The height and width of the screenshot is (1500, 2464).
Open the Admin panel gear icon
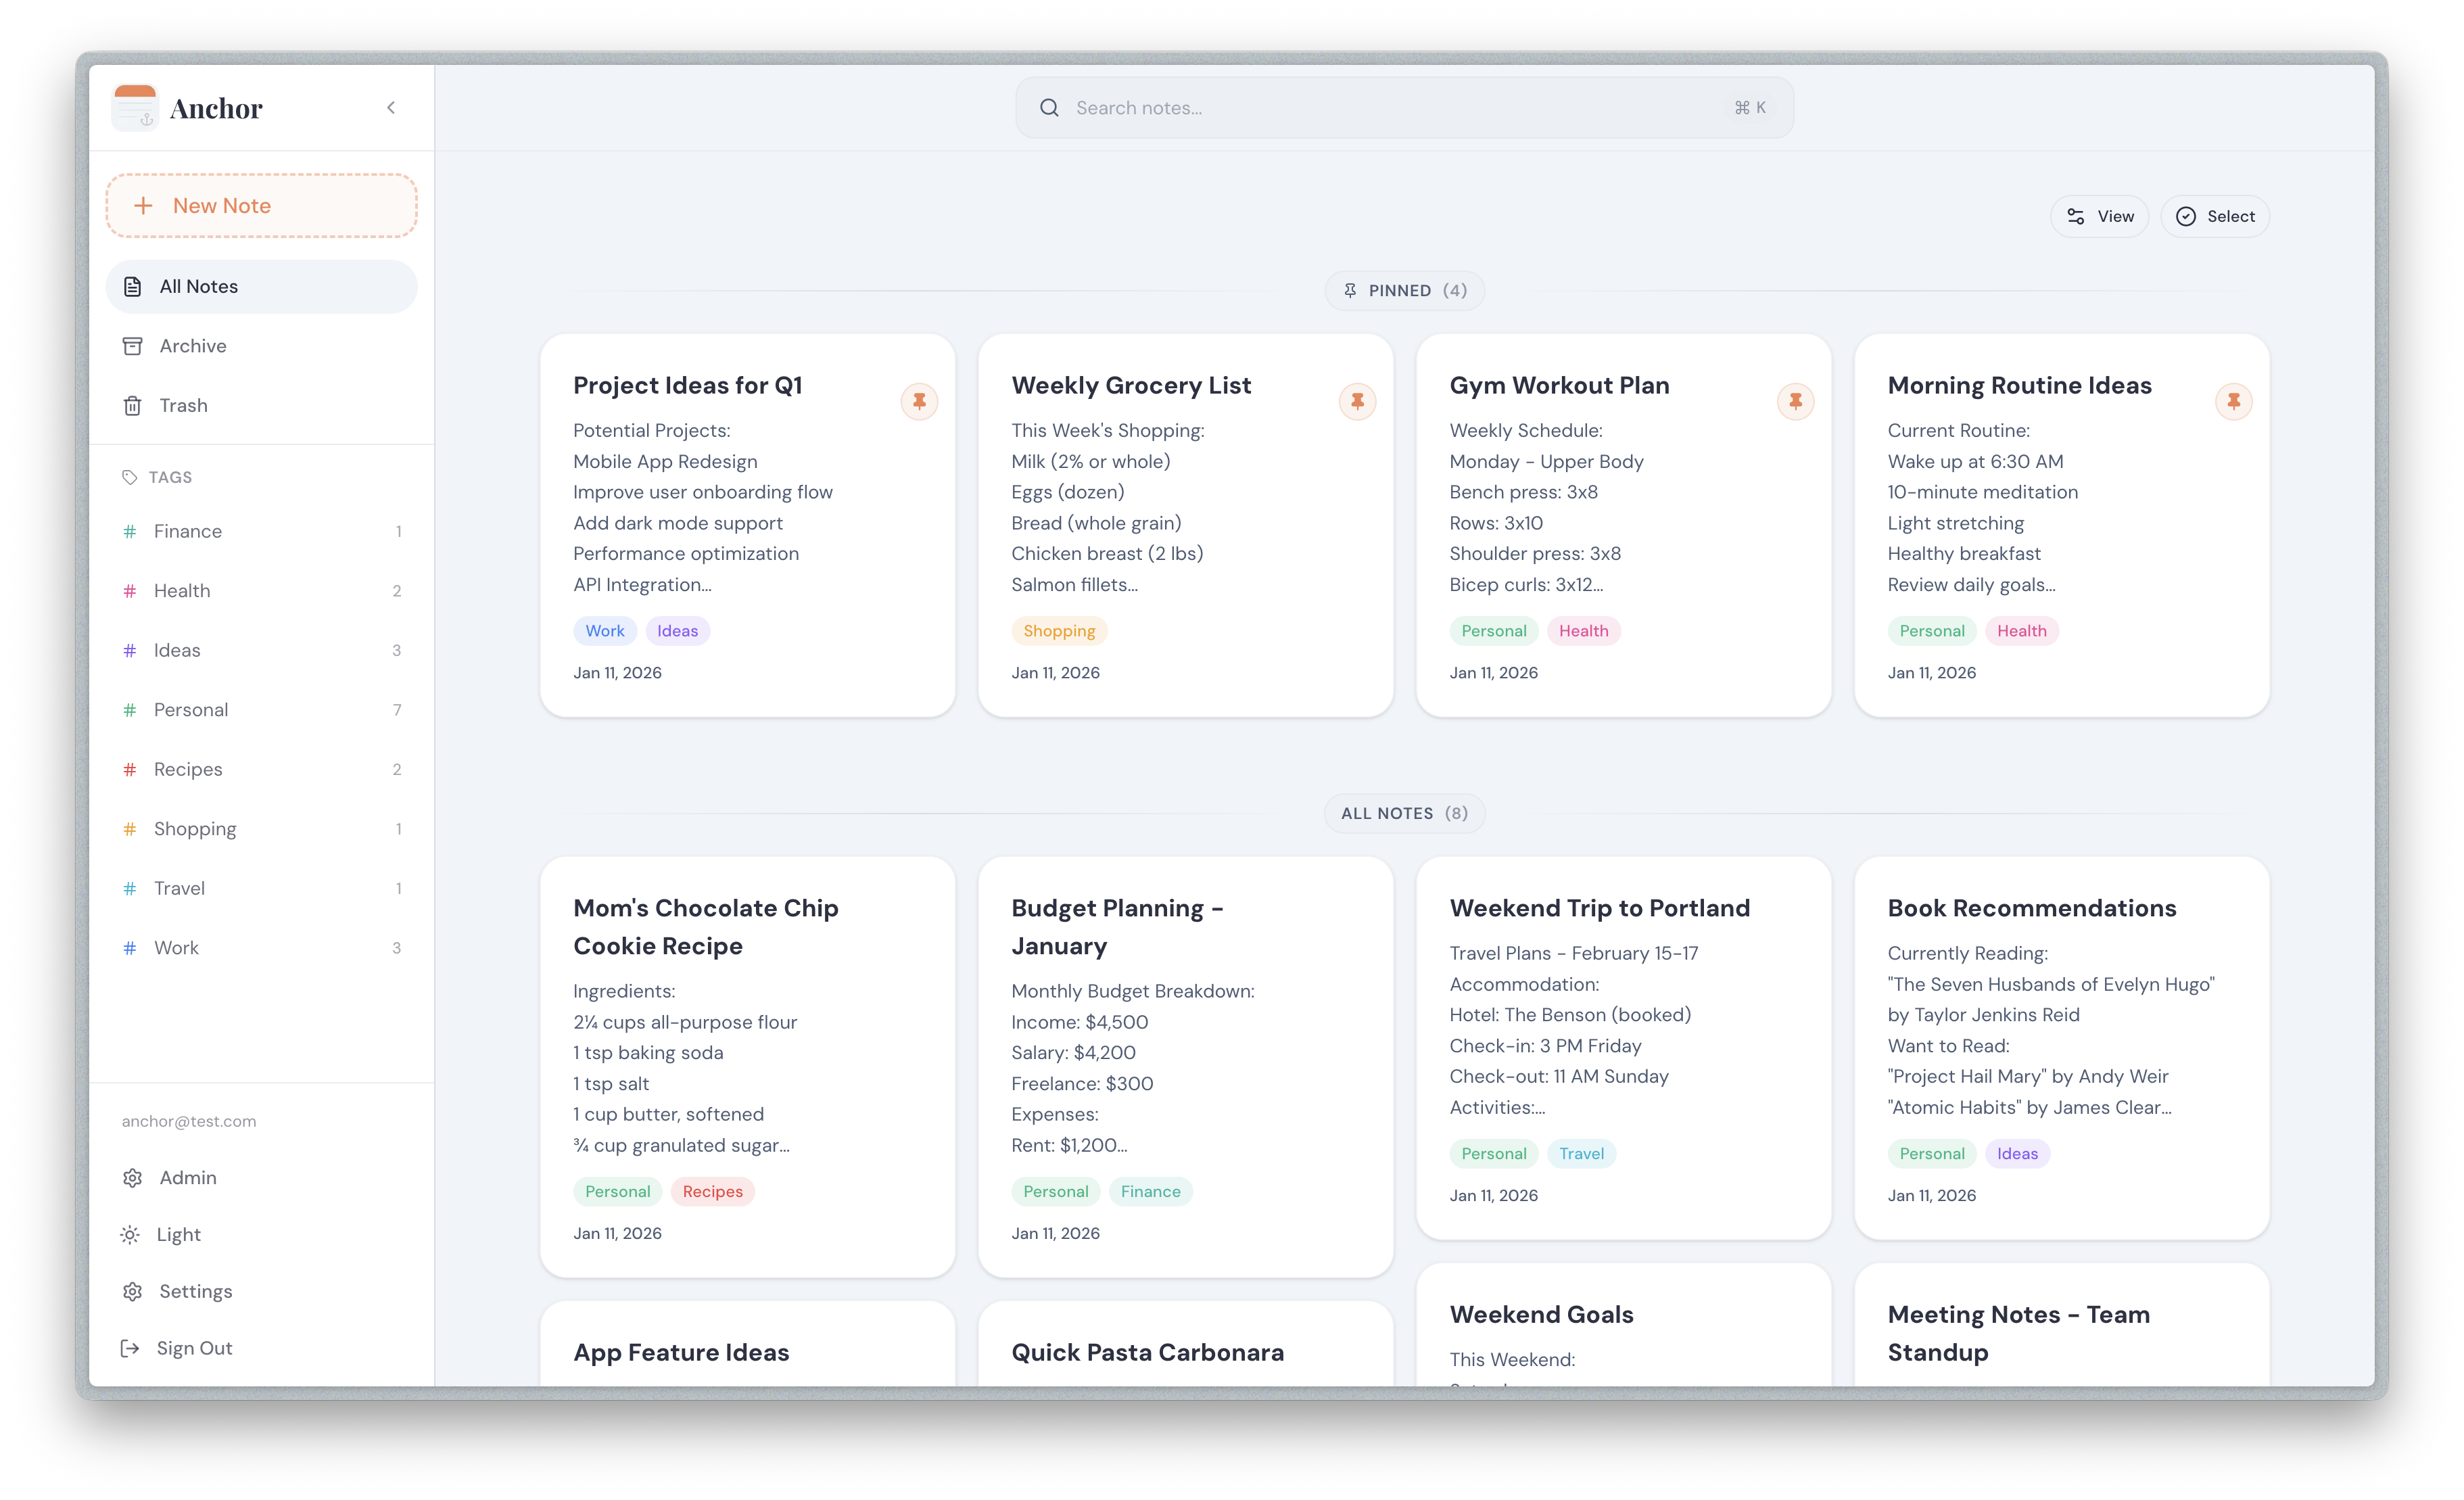coord(132,1178)
